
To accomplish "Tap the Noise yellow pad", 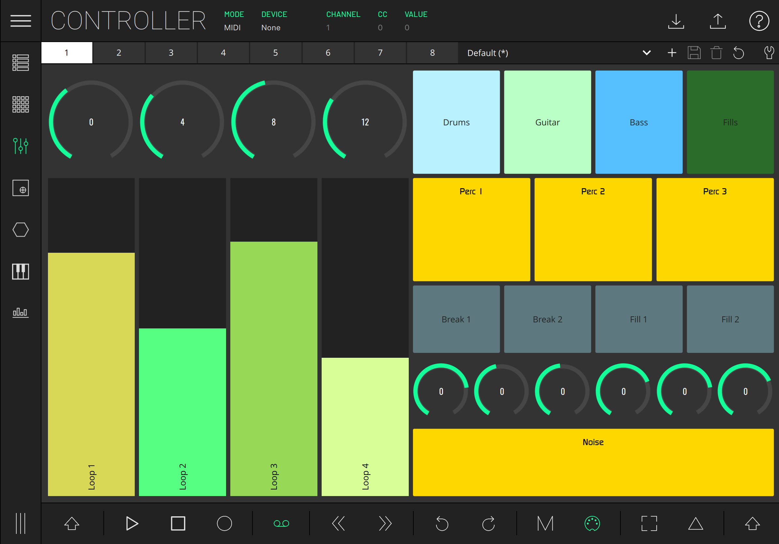I will pos(593,462).
